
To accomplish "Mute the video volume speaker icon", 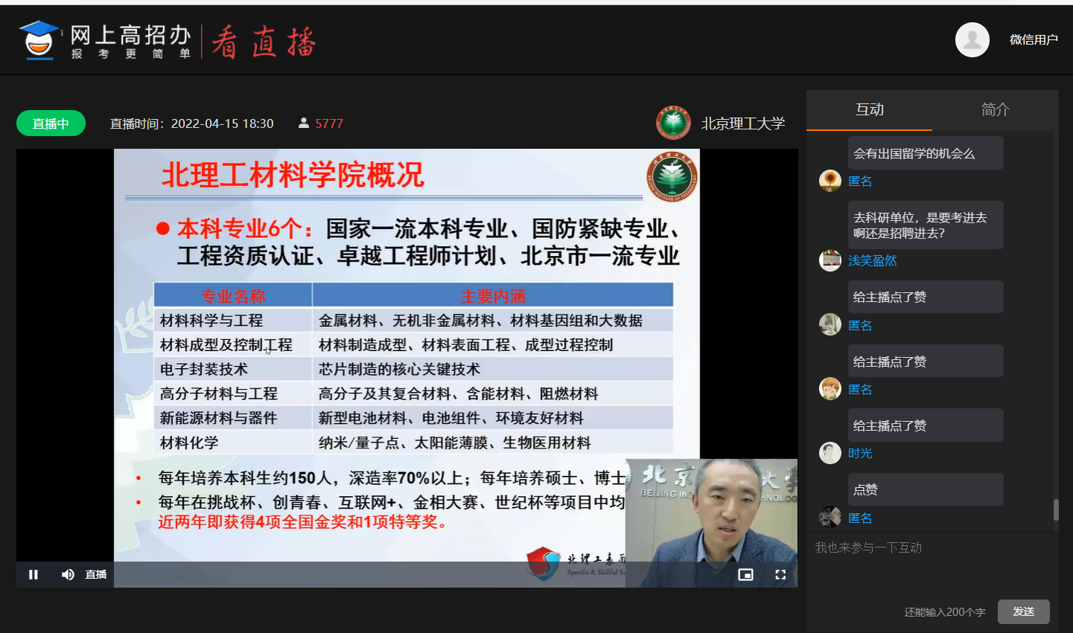I will 68,574.
